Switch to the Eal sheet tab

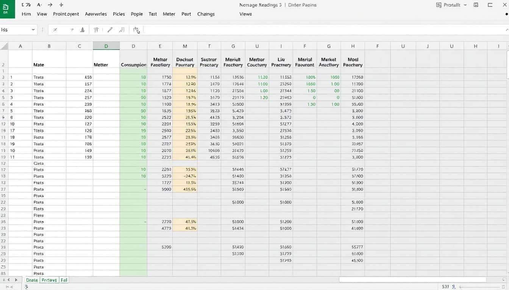(x=64, y=280)
